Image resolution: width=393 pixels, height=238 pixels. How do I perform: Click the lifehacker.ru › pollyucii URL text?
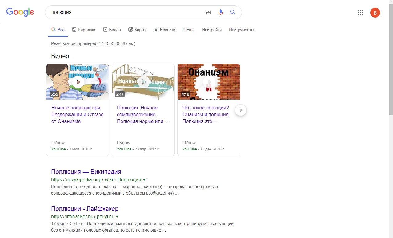[82, 217]
